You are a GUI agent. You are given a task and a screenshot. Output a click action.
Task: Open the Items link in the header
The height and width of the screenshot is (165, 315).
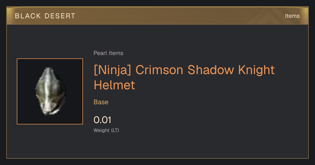[292, 16]
